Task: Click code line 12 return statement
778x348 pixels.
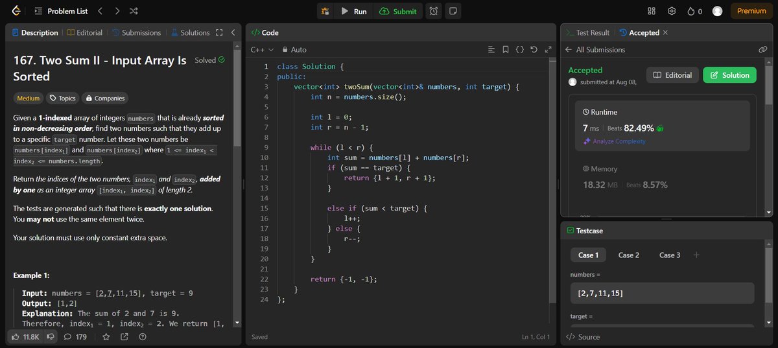Action: point(390,178)
